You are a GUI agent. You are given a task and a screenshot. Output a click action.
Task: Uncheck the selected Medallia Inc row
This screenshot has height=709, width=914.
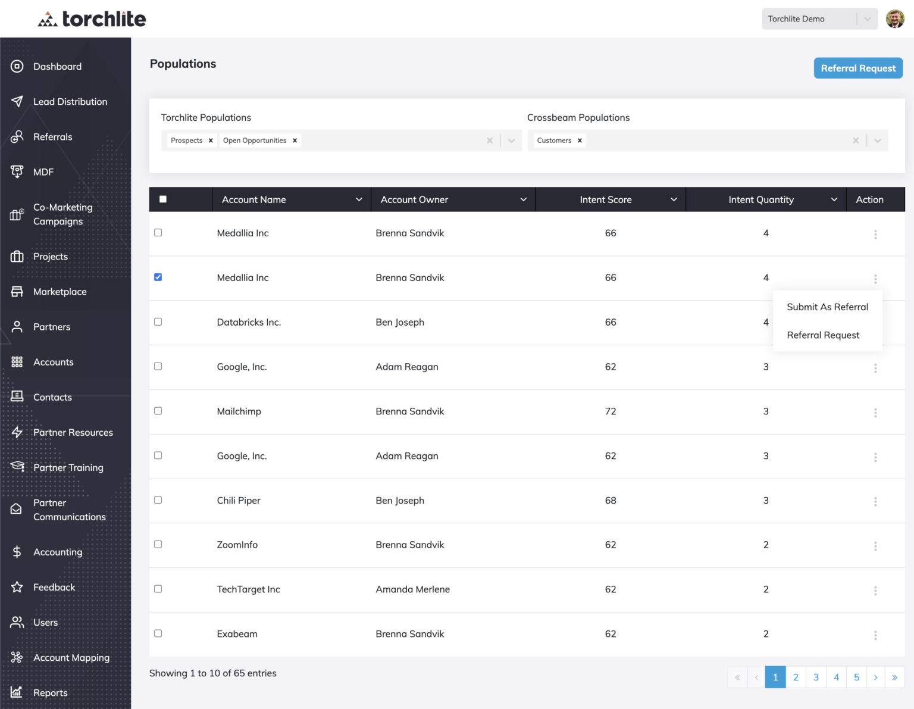click(x=158, y=277)
